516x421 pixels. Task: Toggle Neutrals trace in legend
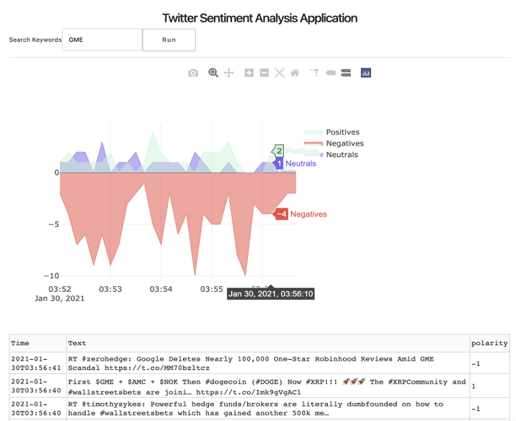(342, 154)
